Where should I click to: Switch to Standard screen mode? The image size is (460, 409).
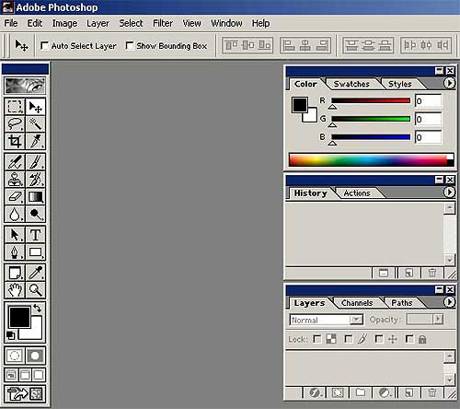11,375
